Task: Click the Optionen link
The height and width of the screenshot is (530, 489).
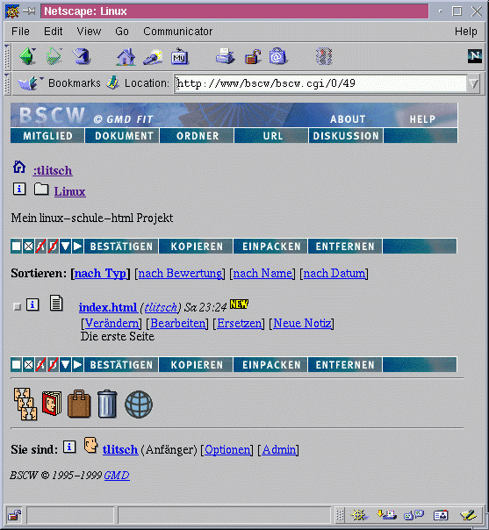Action: [227, 449]
